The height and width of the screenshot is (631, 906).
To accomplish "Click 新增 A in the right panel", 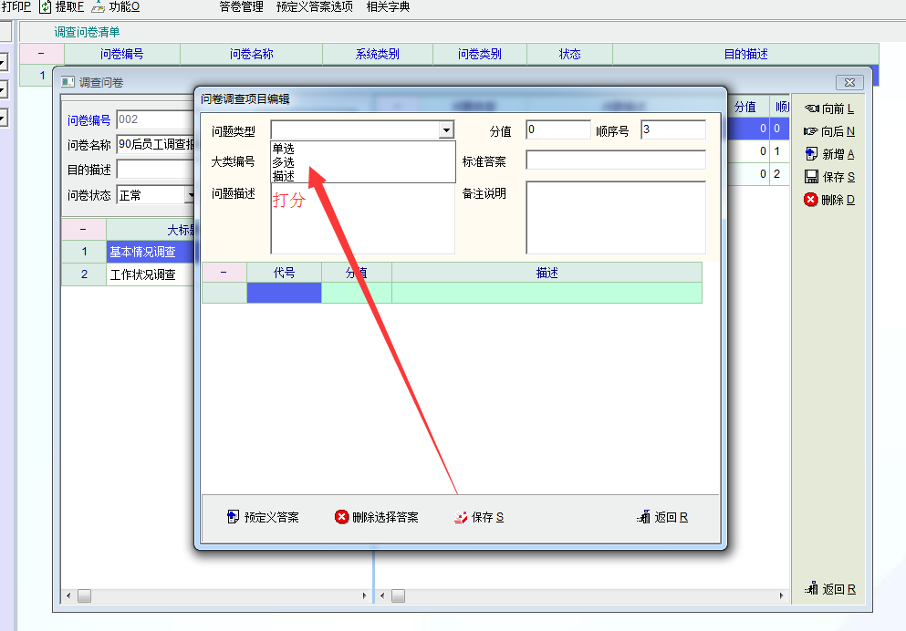I will (x=811, y=154).
